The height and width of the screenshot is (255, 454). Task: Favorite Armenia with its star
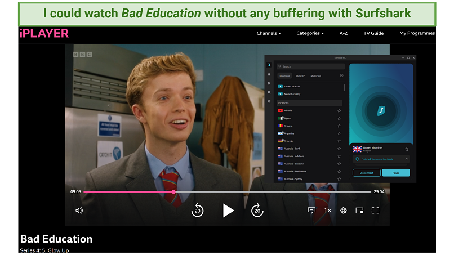point(339,141)
